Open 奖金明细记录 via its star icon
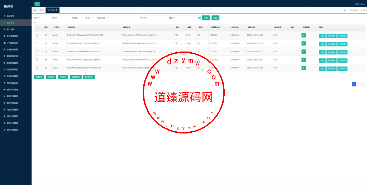The width and height of the screenshot is (367, 185). coord(4,56)
